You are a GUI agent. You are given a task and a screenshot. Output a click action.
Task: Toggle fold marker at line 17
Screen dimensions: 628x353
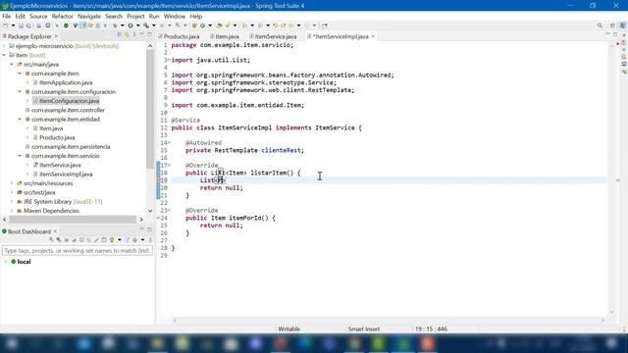tap(169, 166)
